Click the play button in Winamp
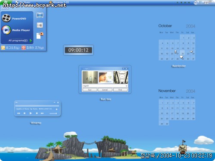Viewport: 215px width, 161px height. (31, 113)
